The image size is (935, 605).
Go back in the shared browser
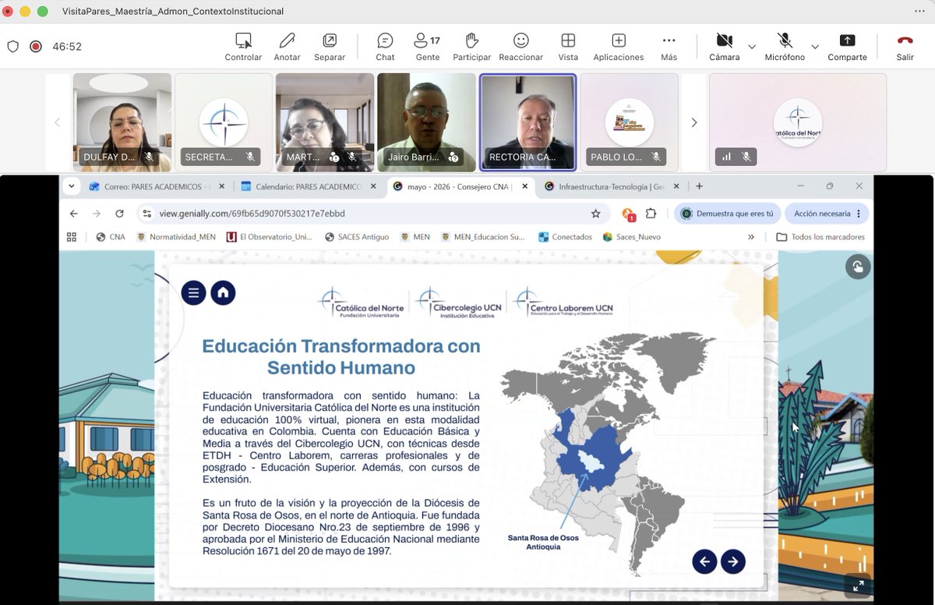click(74, 214)
